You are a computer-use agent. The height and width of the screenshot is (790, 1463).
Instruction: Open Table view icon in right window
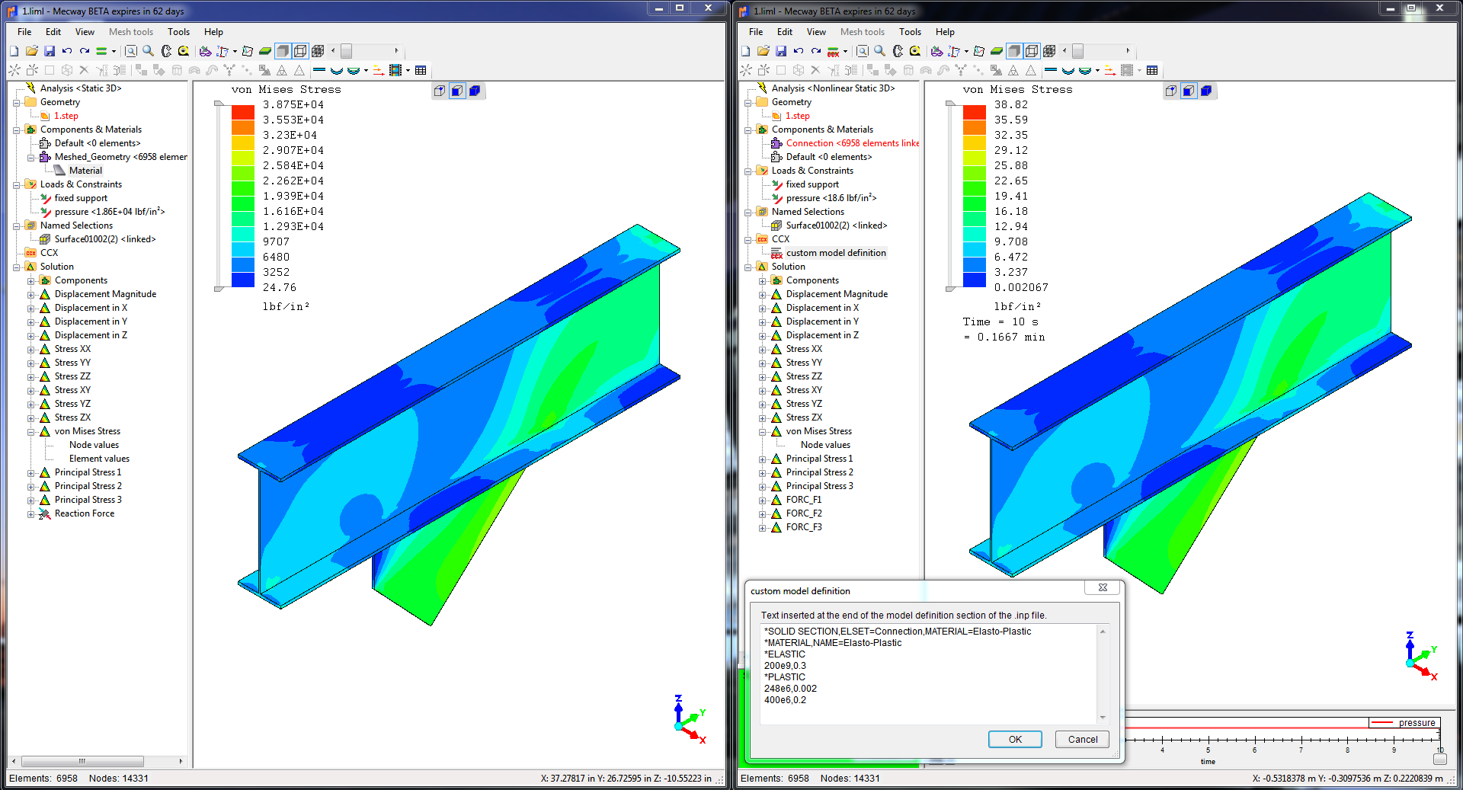point(1152,70)
